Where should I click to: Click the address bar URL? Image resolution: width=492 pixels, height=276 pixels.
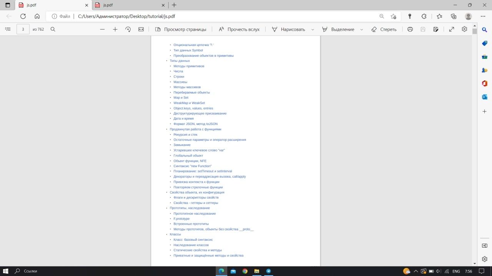tap(126, 16)
